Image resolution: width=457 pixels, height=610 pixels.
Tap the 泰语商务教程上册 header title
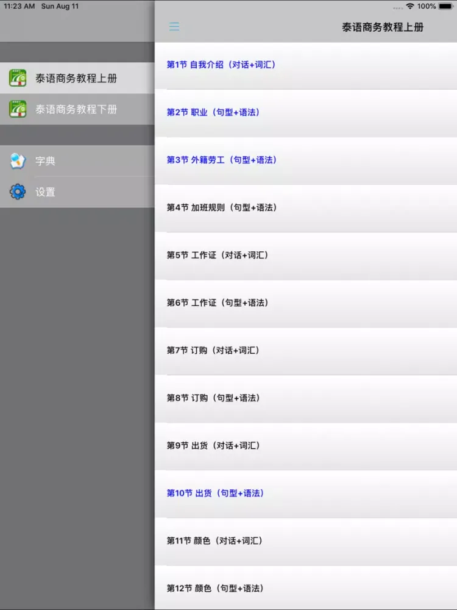click(383, 27)
